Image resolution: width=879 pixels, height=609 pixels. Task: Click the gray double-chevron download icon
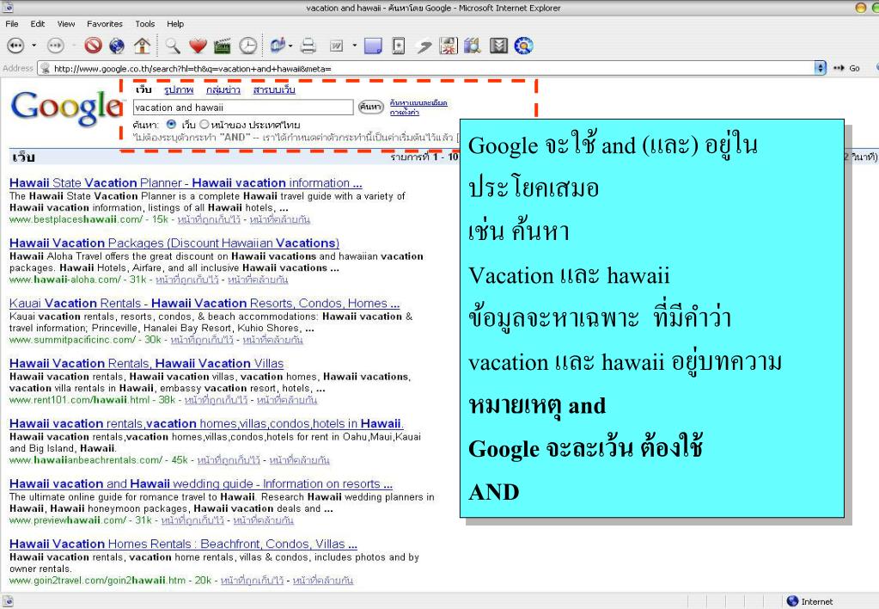tap(498, 46)
